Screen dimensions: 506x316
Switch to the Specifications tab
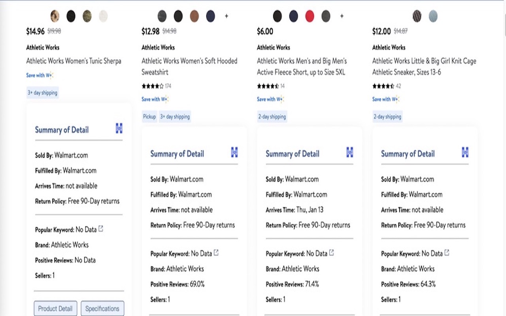[102, 308]
